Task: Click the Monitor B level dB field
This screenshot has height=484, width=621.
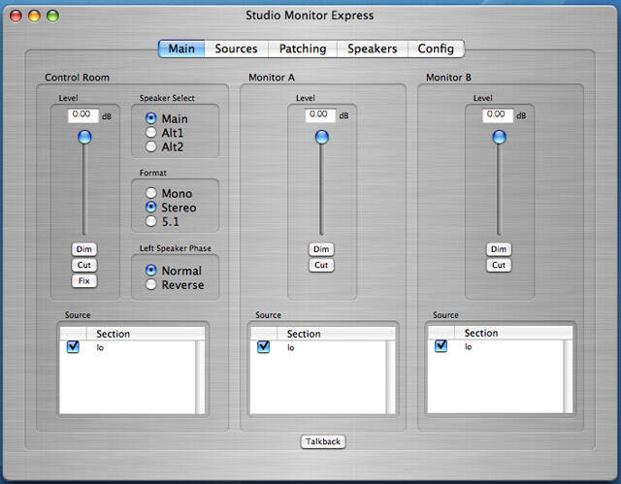Action: coord(498,115)
